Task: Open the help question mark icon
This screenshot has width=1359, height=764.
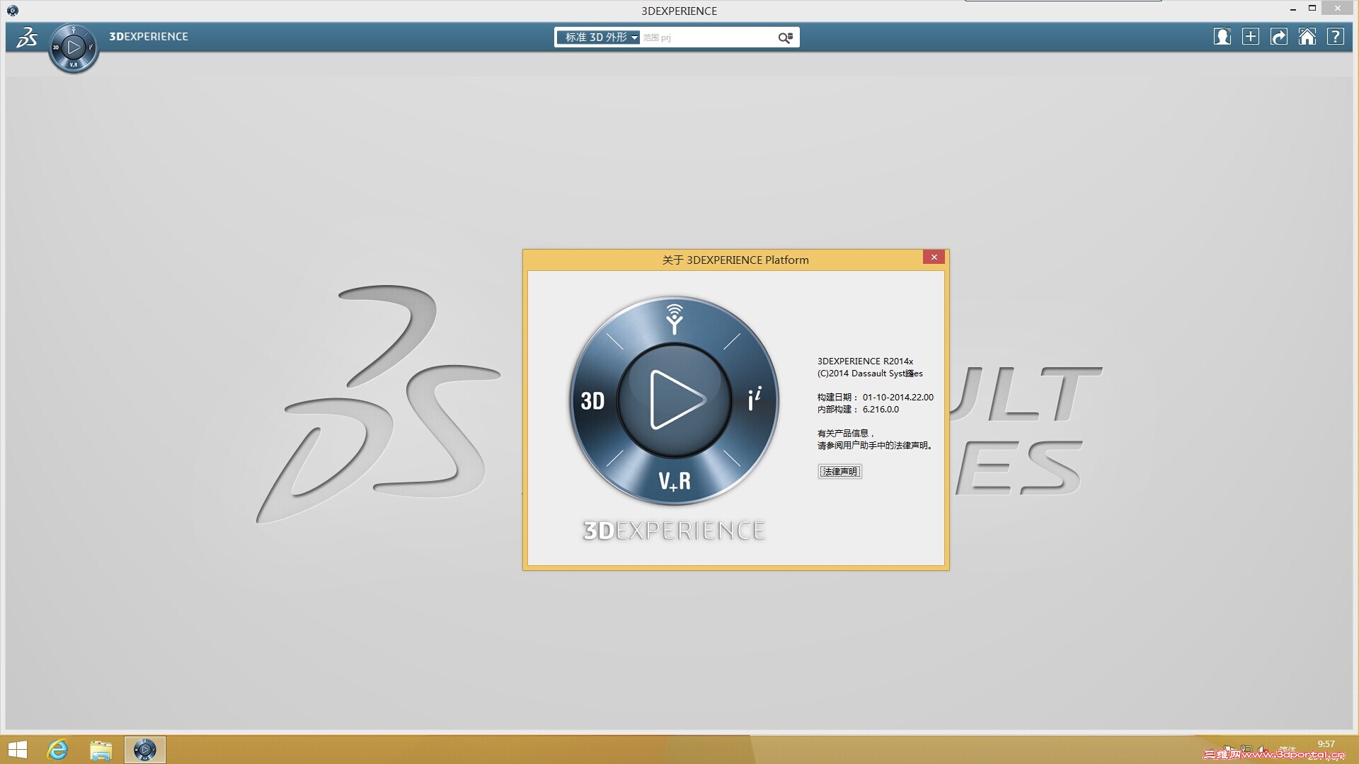Action: coord(1335,37)
